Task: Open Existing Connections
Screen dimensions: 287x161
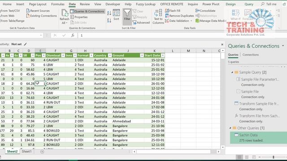Action: click(x=42, y=16)
